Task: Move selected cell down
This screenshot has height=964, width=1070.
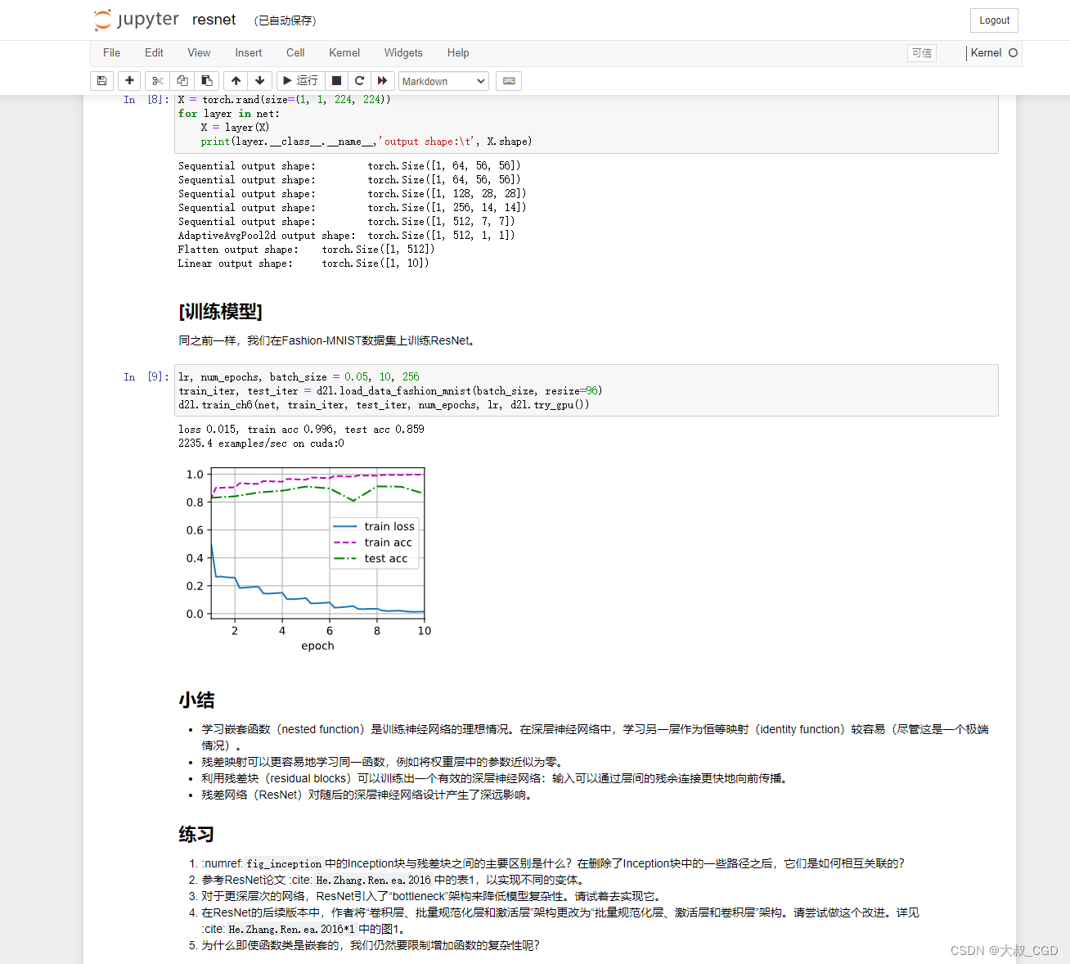Action: (x=260, y=81)
